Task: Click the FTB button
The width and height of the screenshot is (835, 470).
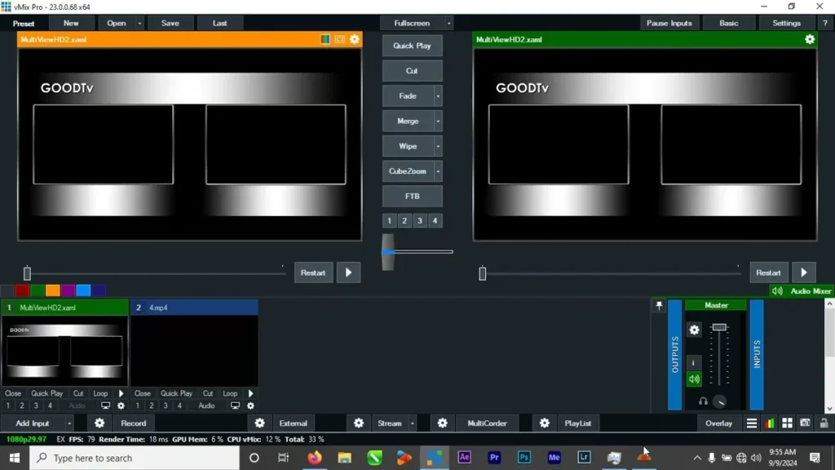Action: point(412,196)
